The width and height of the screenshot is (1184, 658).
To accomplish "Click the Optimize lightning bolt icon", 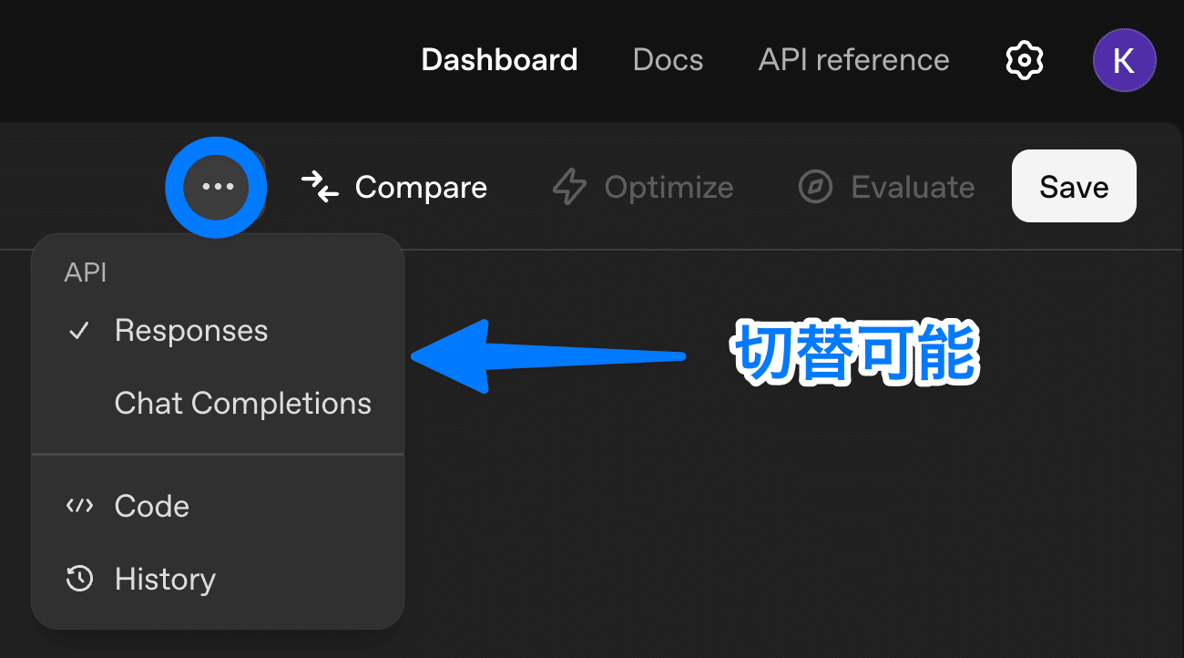I will click(x=570, y=187).
